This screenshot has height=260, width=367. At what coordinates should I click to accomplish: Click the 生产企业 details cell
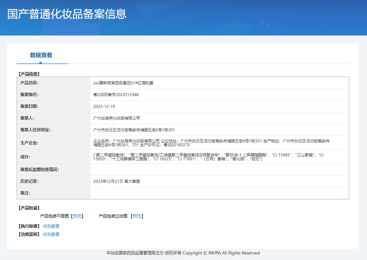click(x=219, y=143)
